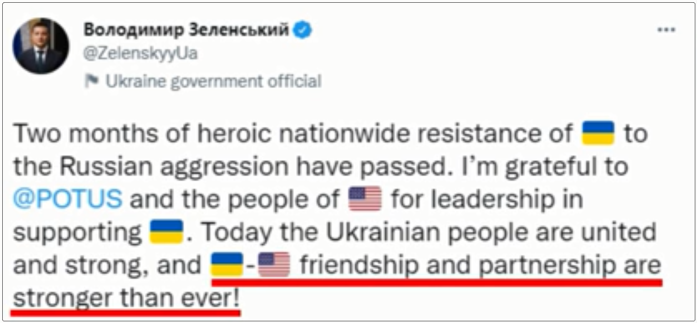Click Ukraine flag emoji after "resistance of"
Viewport: 697px width, 323px height.
598,134
